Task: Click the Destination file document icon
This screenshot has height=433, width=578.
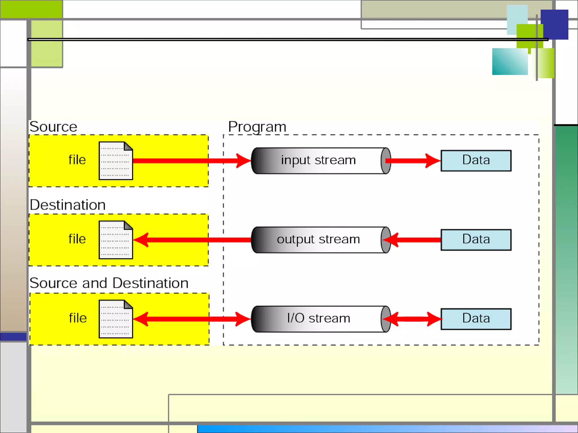Action: 116,240
